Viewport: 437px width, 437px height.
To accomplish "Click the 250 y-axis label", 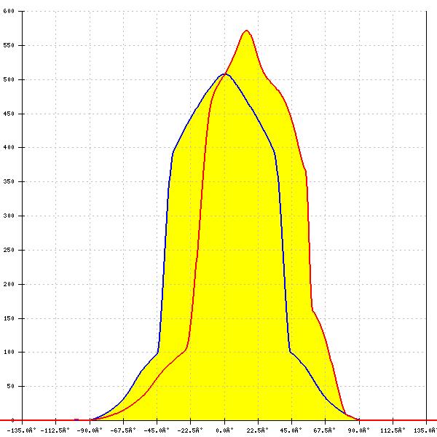I will point(9,250).
